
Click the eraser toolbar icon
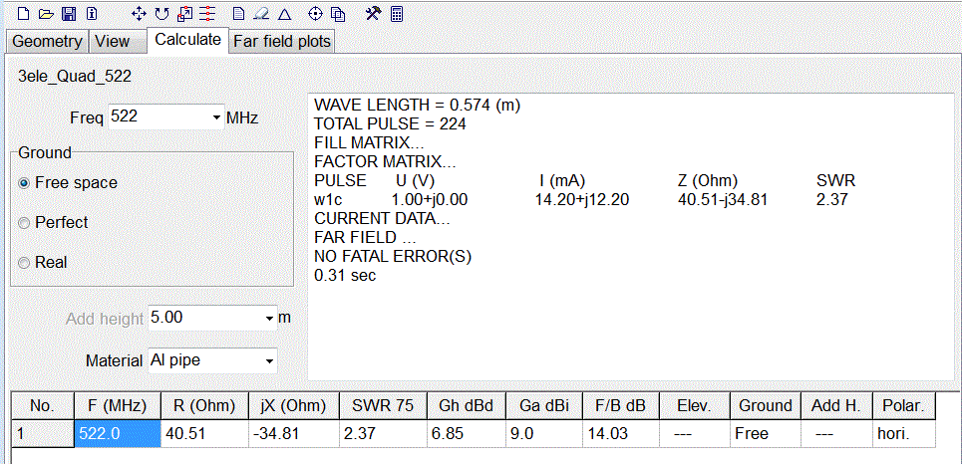pyautogui.click(x=260, y=14)
